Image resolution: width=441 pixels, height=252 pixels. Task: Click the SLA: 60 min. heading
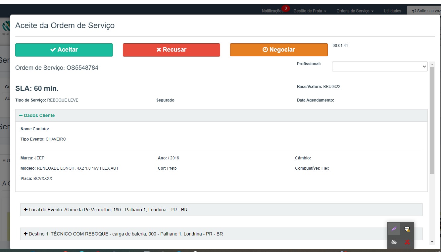click(x=37, y=89)
